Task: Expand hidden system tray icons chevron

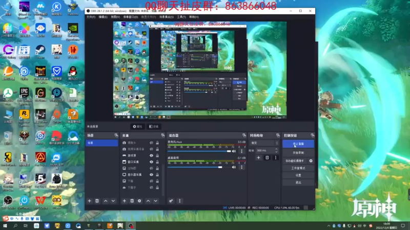Action: coord(329,226)
